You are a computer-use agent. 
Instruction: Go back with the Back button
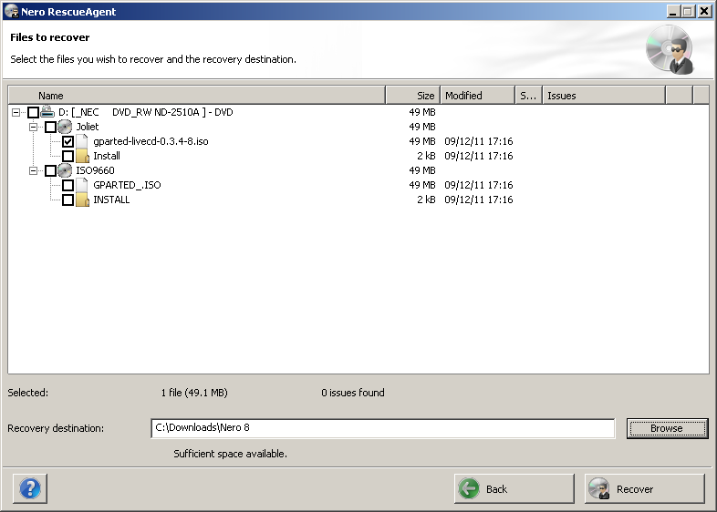pos(514,488)
